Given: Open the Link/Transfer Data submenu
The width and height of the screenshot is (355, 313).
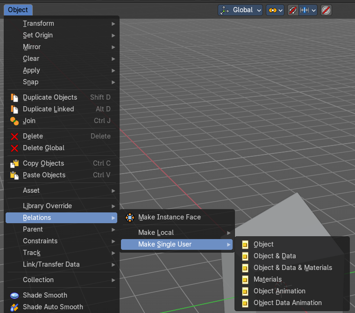Looking at the screenshot, I should [61, 264].
